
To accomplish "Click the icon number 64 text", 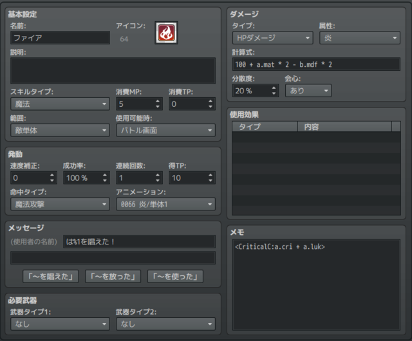I will pos(124,39).
